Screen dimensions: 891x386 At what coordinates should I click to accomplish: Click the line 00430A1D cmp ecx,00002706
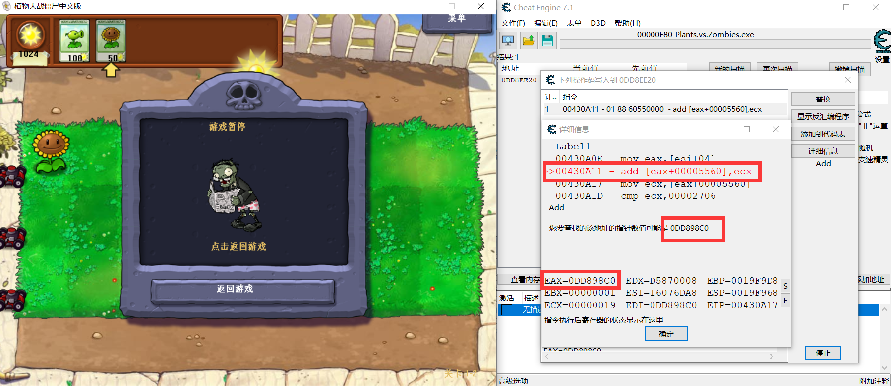(x=636, y=196)
